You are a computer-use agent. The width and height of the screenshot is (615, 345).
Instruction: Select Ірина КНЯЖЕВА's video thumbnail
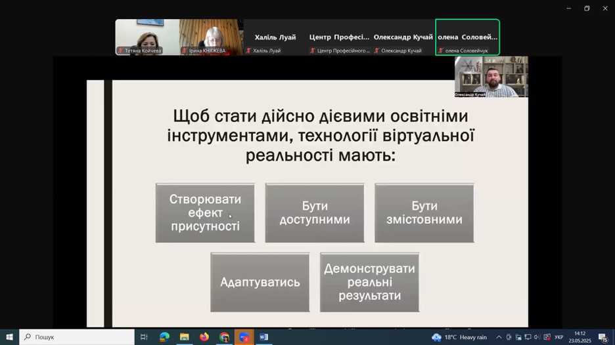[211, 37]
